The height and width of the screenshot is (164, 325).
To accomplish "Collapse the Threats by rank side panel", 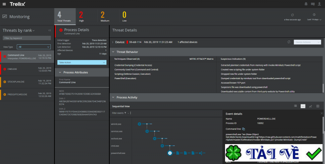I will click(50, 30).
